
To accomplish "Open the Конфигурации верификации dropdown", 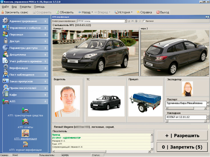I will coord(125,21).
